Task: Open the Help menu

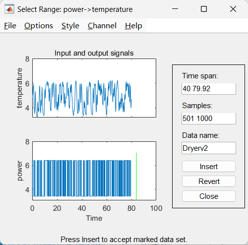Action: [133, 26]
